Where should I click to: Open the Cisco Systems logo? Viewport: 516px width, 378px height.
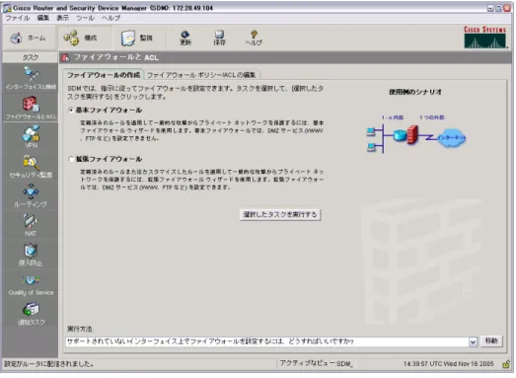(485, 38)
